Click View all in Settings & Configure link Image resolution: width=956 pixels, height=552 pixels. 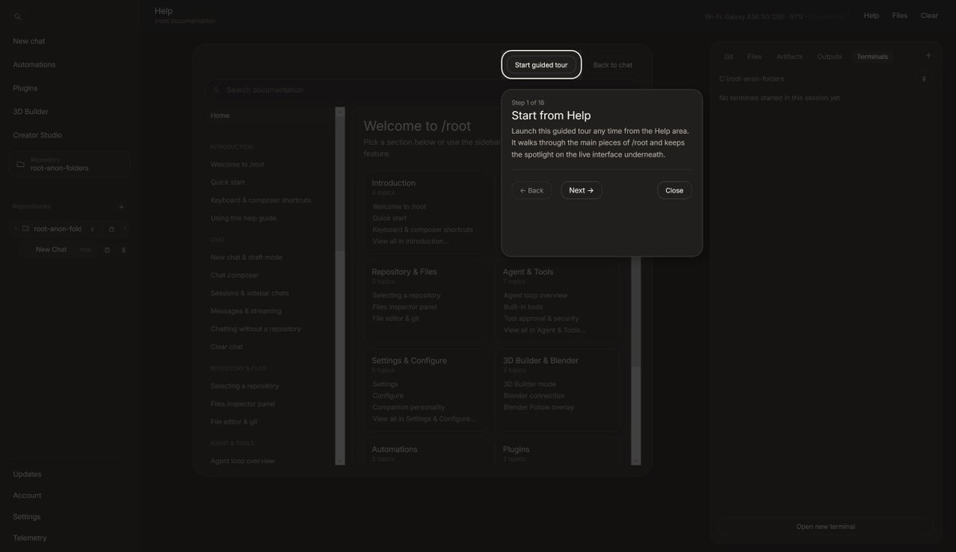click(x=424, y=418)
